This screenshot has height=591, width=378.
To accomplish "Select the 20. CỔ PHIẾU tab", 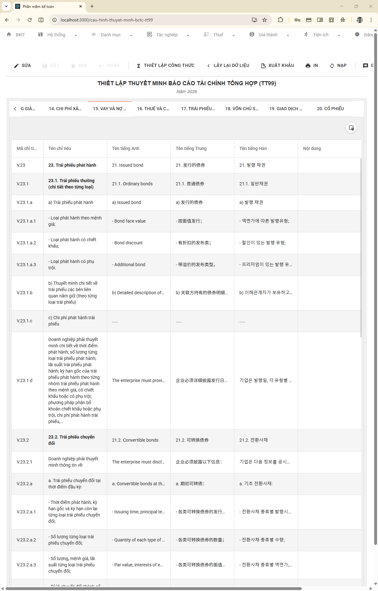I will coord(330,109).
